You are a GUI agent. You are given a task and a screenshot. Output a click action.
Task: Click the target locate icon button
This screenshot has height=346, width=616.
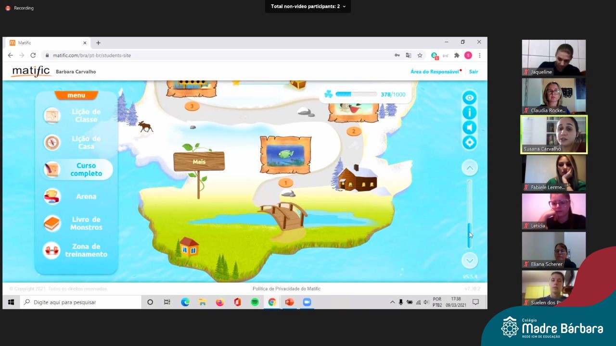pos(469,142)
